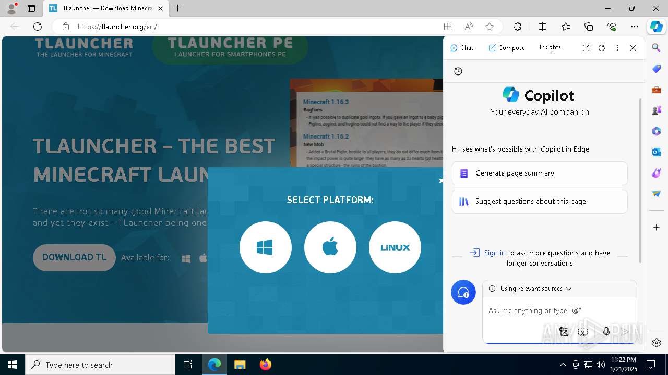Open the TLauncher PE smartphone launcher tab
Image resolution: width=668 pixels, height=375 pixels.
coord(230,47)
